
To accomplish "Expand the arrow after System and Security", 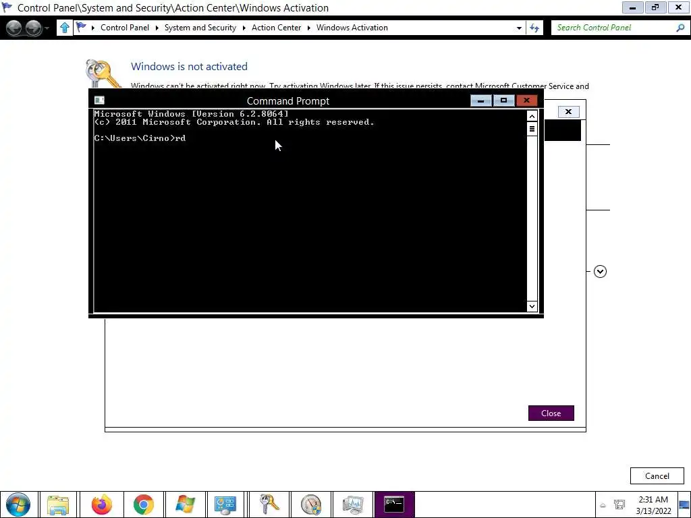I will (x=244, y=28).
